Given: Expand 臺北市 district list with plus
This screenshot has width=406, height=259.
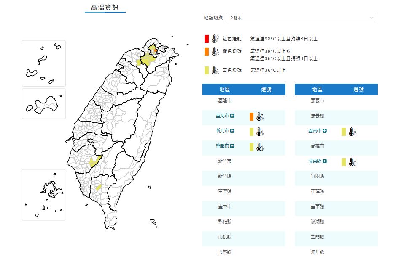Looking at the screenshot, I should [x=232, y=116].
